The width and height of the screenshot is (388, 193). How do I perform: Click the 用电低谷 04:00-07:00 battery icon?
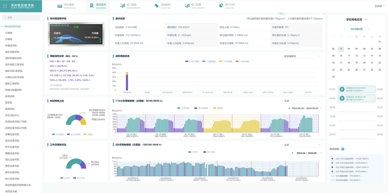[342, 98]
